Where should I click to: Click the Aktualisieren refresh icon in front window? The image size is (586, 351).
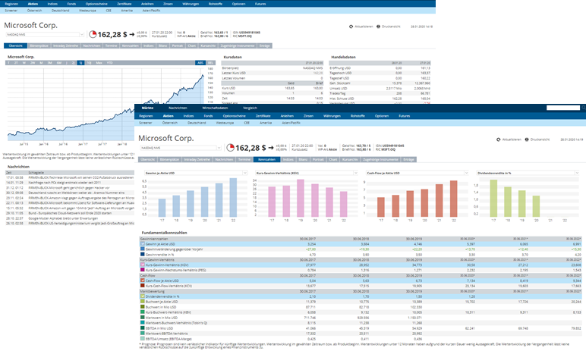pos(498,139)
